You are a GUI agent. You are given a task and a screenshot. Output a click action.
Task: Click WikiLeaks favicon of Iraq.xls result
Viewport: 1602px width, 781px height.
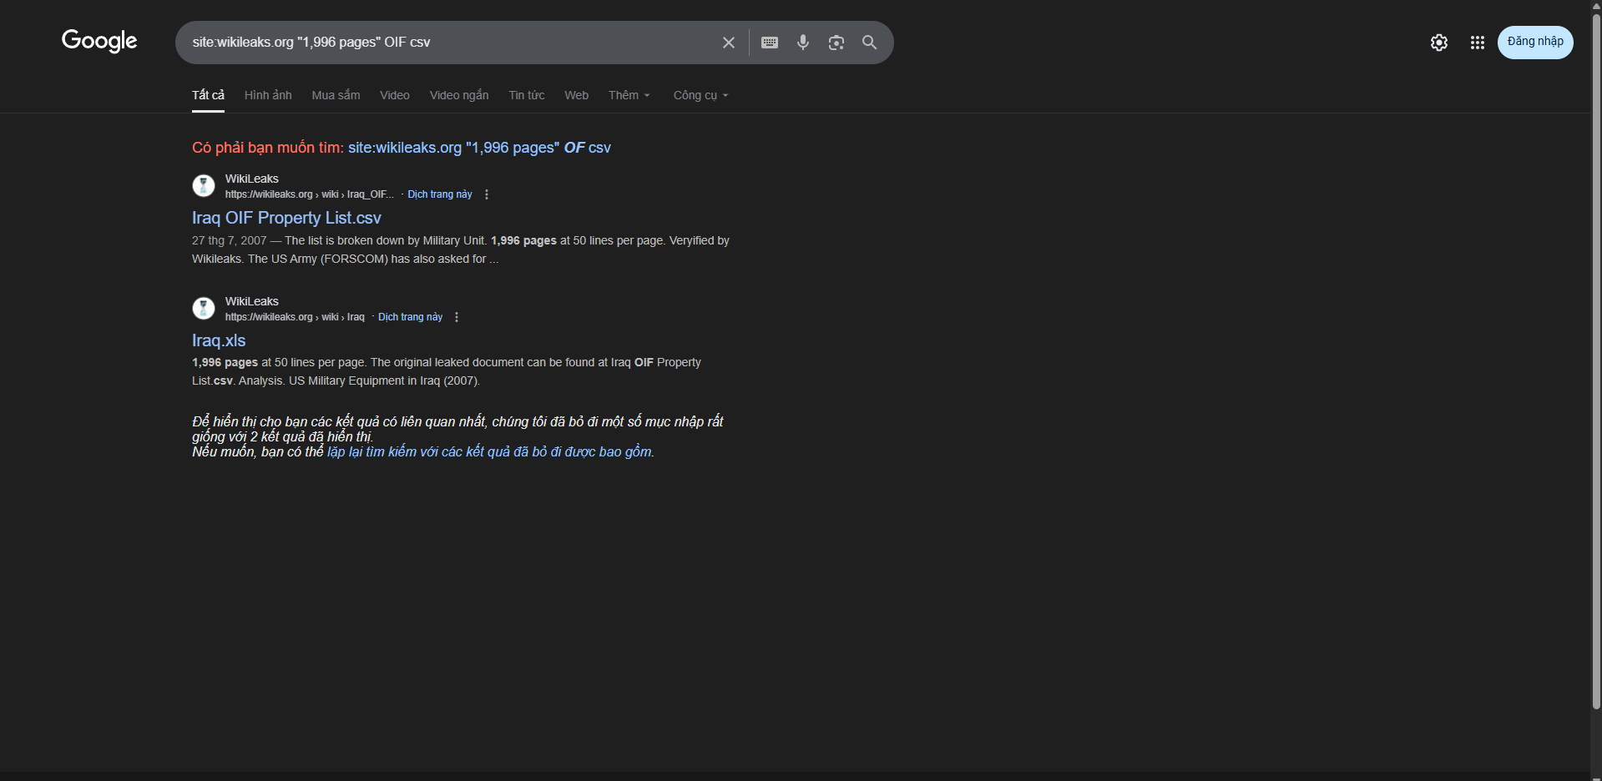[x=204, y=308]
